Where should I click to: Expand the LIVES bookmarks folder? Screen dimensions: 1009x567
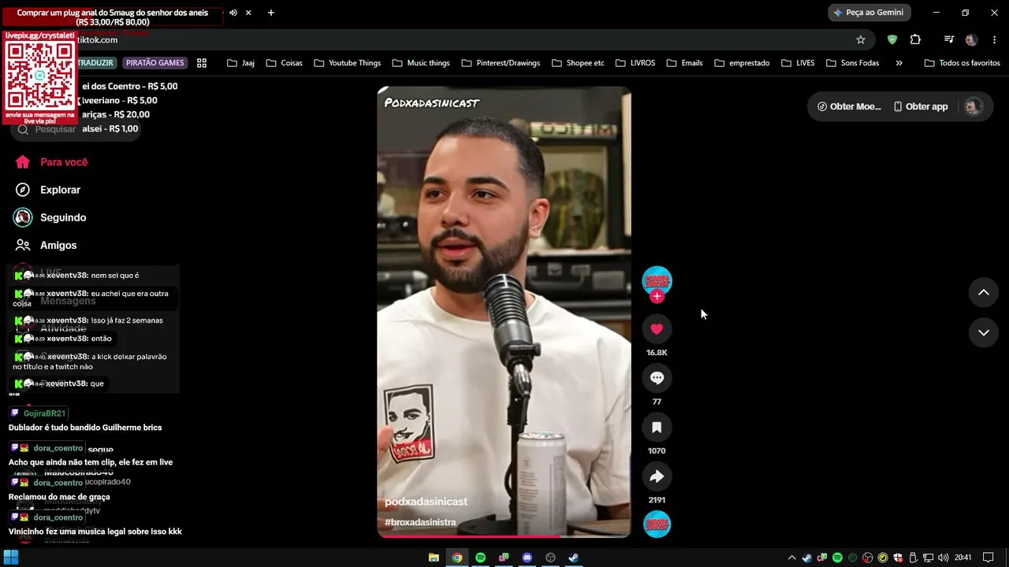point(798,63)
